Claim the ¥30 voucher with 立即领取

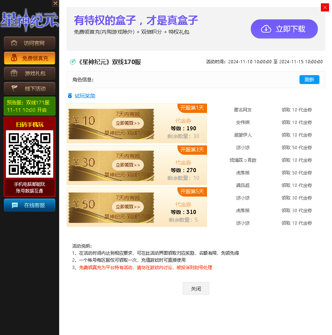[x=128, y=165]
